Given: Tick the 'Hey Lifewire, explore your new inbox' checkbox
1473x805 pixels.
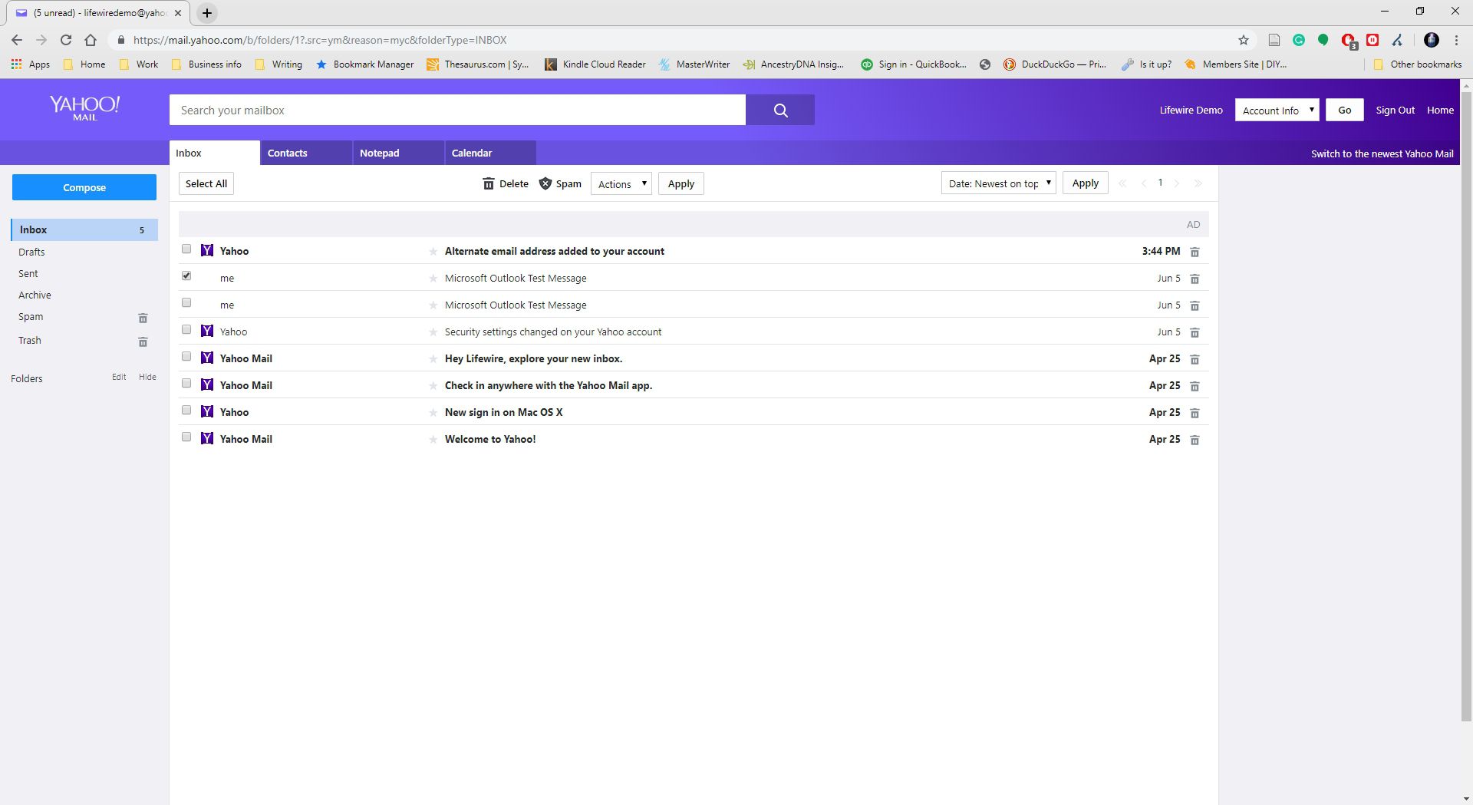Looking at the screenshot, I should click(186, 356).
